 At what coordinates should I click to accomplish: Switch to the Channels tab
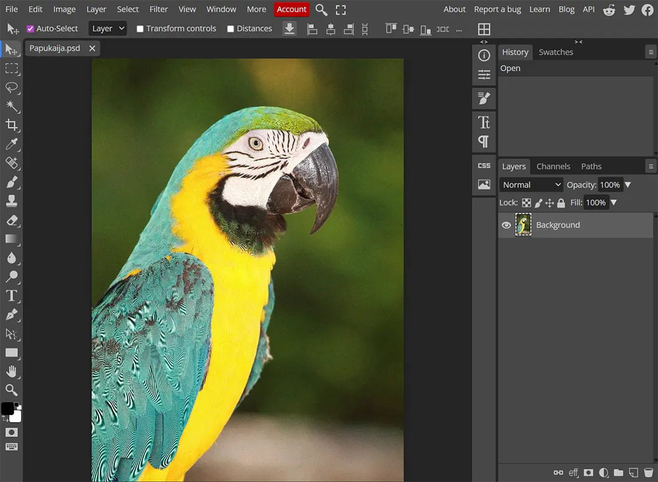[x=553, y=166]
